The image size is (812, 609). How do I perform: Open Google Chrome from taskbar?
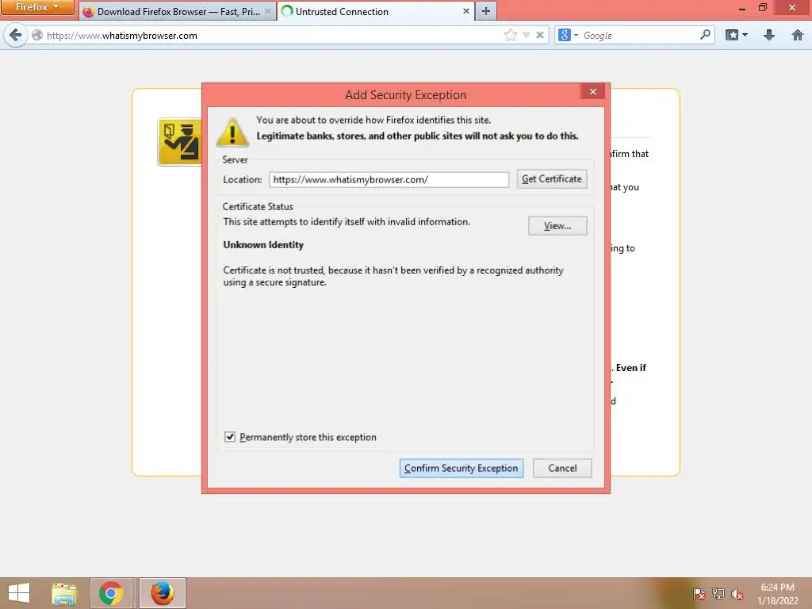point(111,593)
